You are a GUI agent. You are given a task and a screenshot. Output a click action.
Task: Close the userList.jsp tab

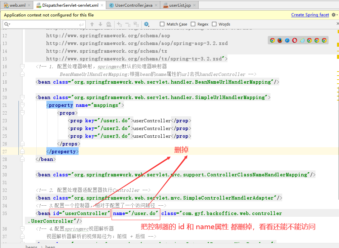195,5
